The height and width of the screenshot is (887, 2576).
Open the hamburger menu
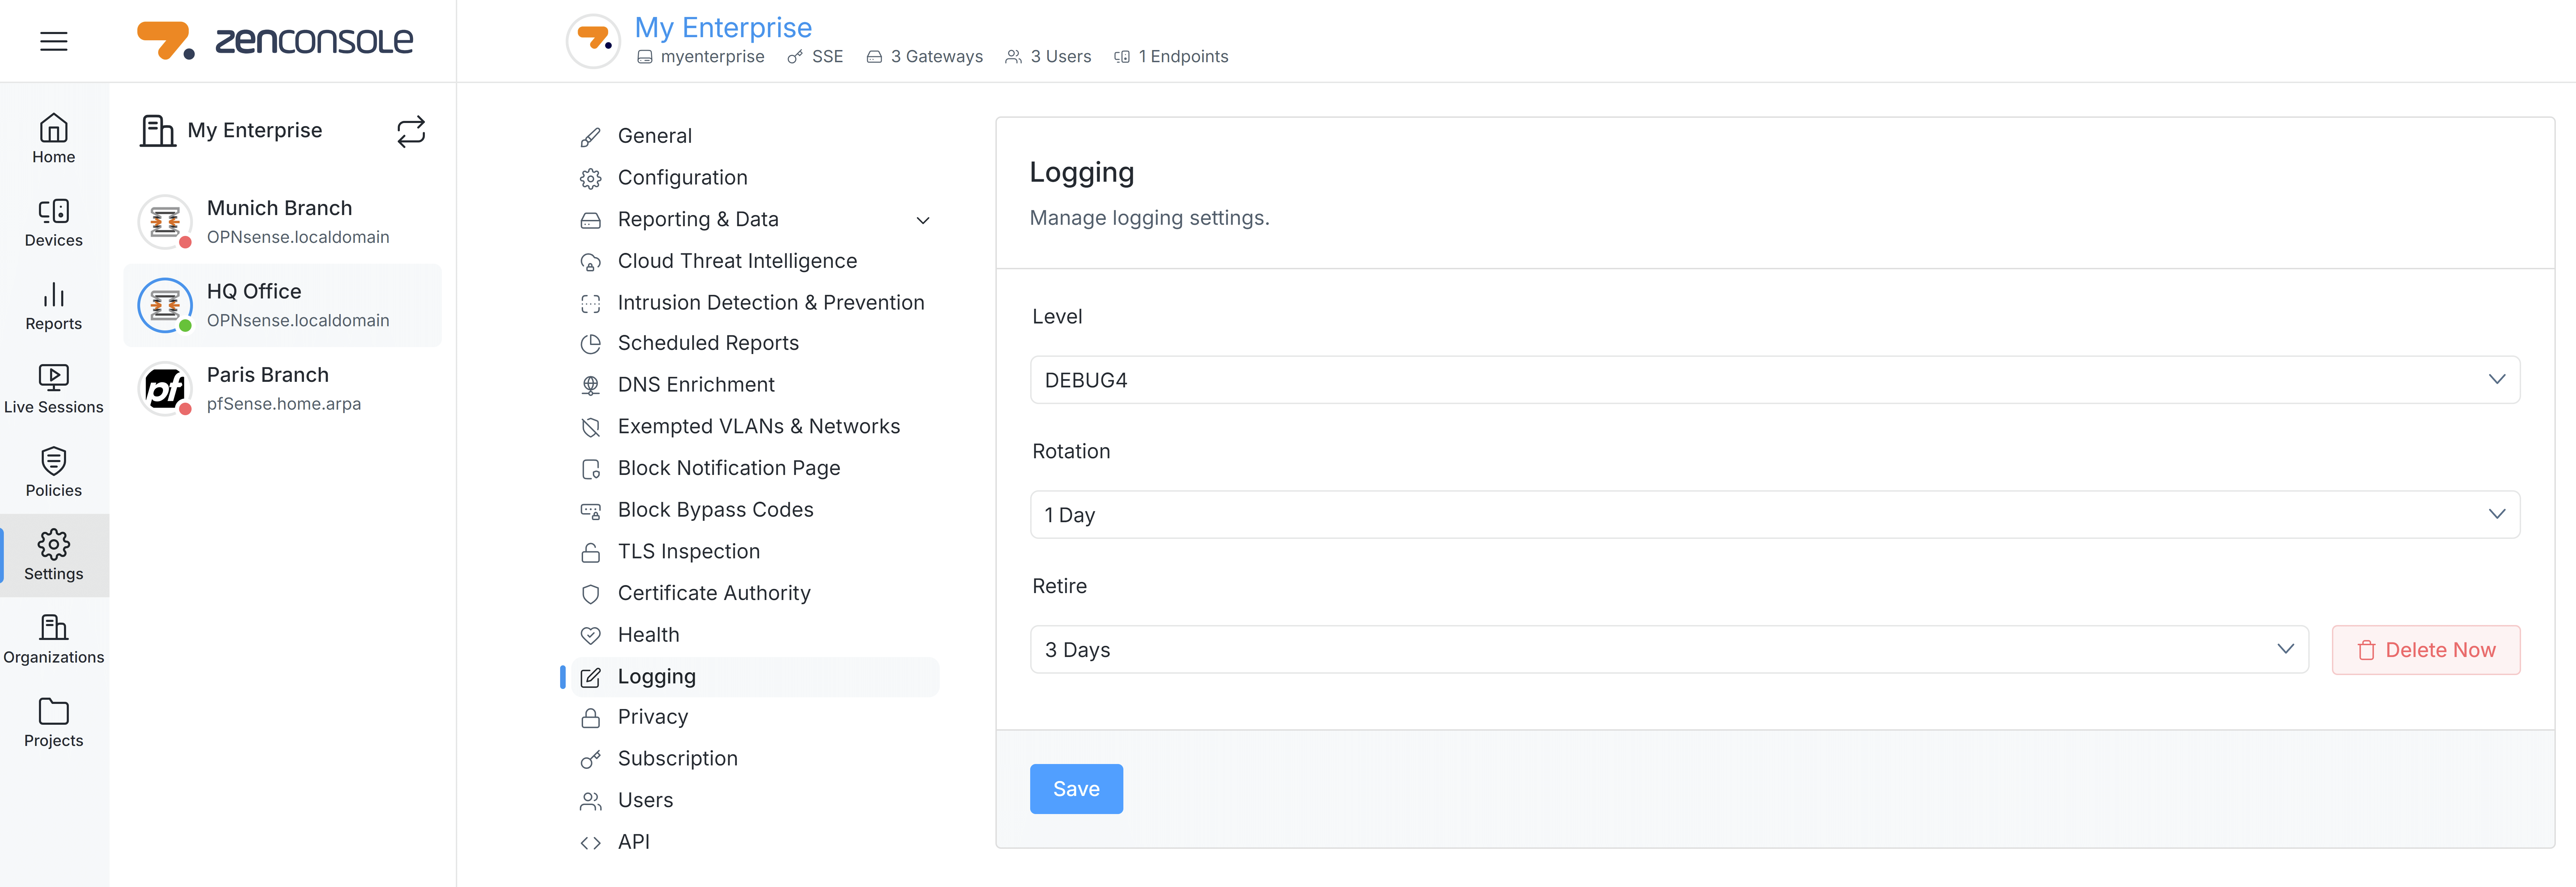coord(54,41)
